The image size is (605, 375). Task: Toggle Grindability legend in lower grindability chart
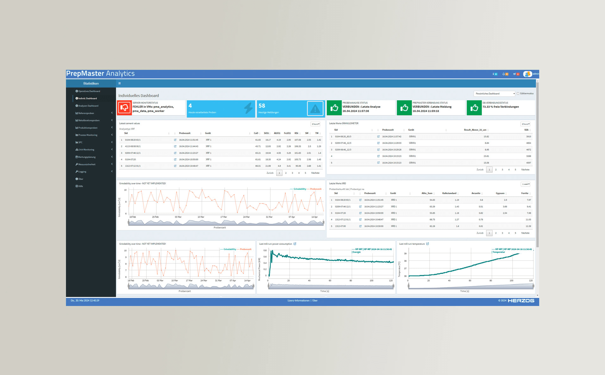[228, 249]
